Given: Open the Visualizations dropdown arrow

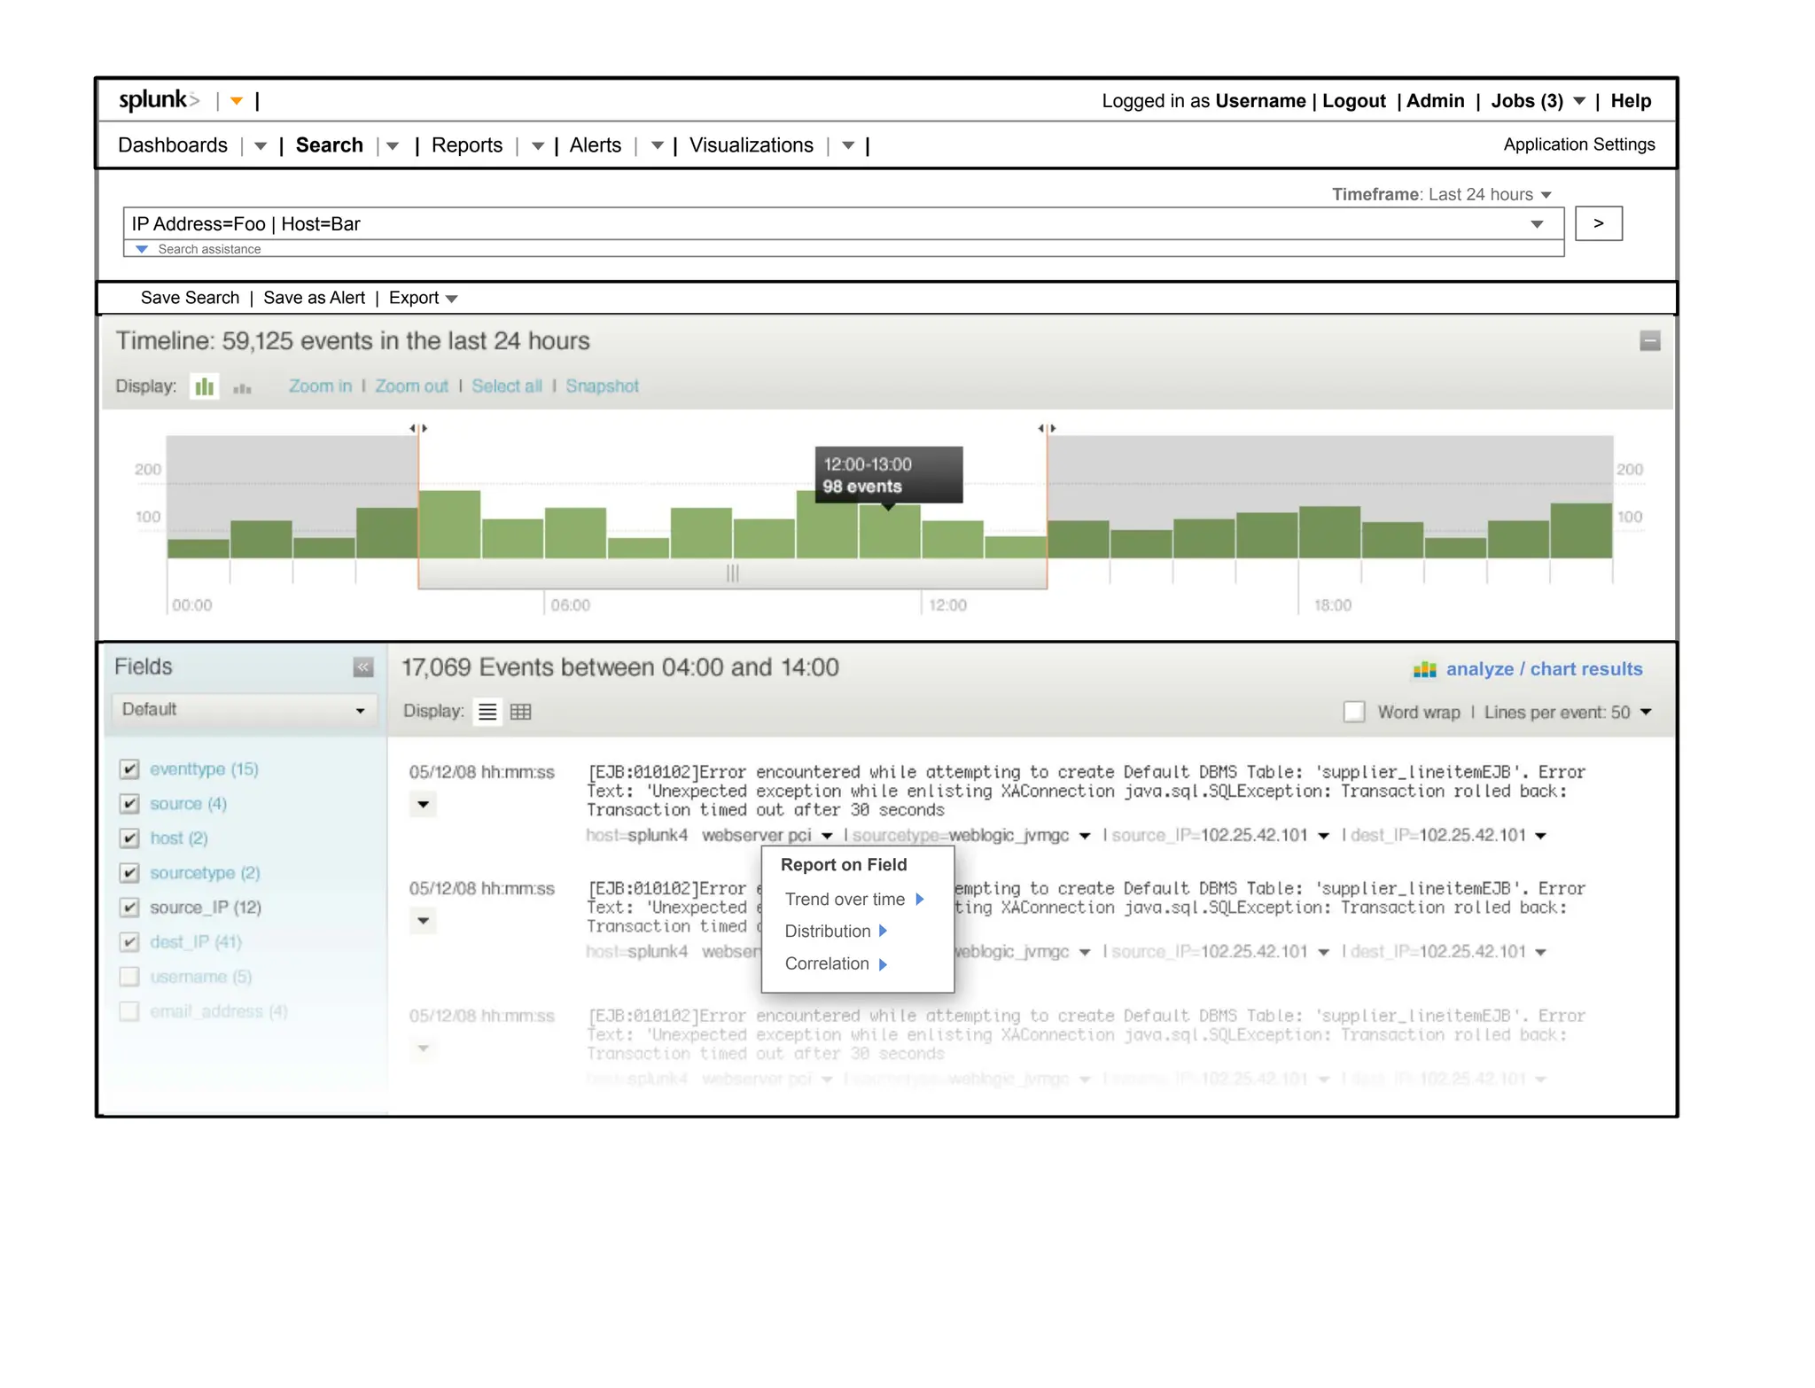Looking at the screenshot, I should pos(848,146).
